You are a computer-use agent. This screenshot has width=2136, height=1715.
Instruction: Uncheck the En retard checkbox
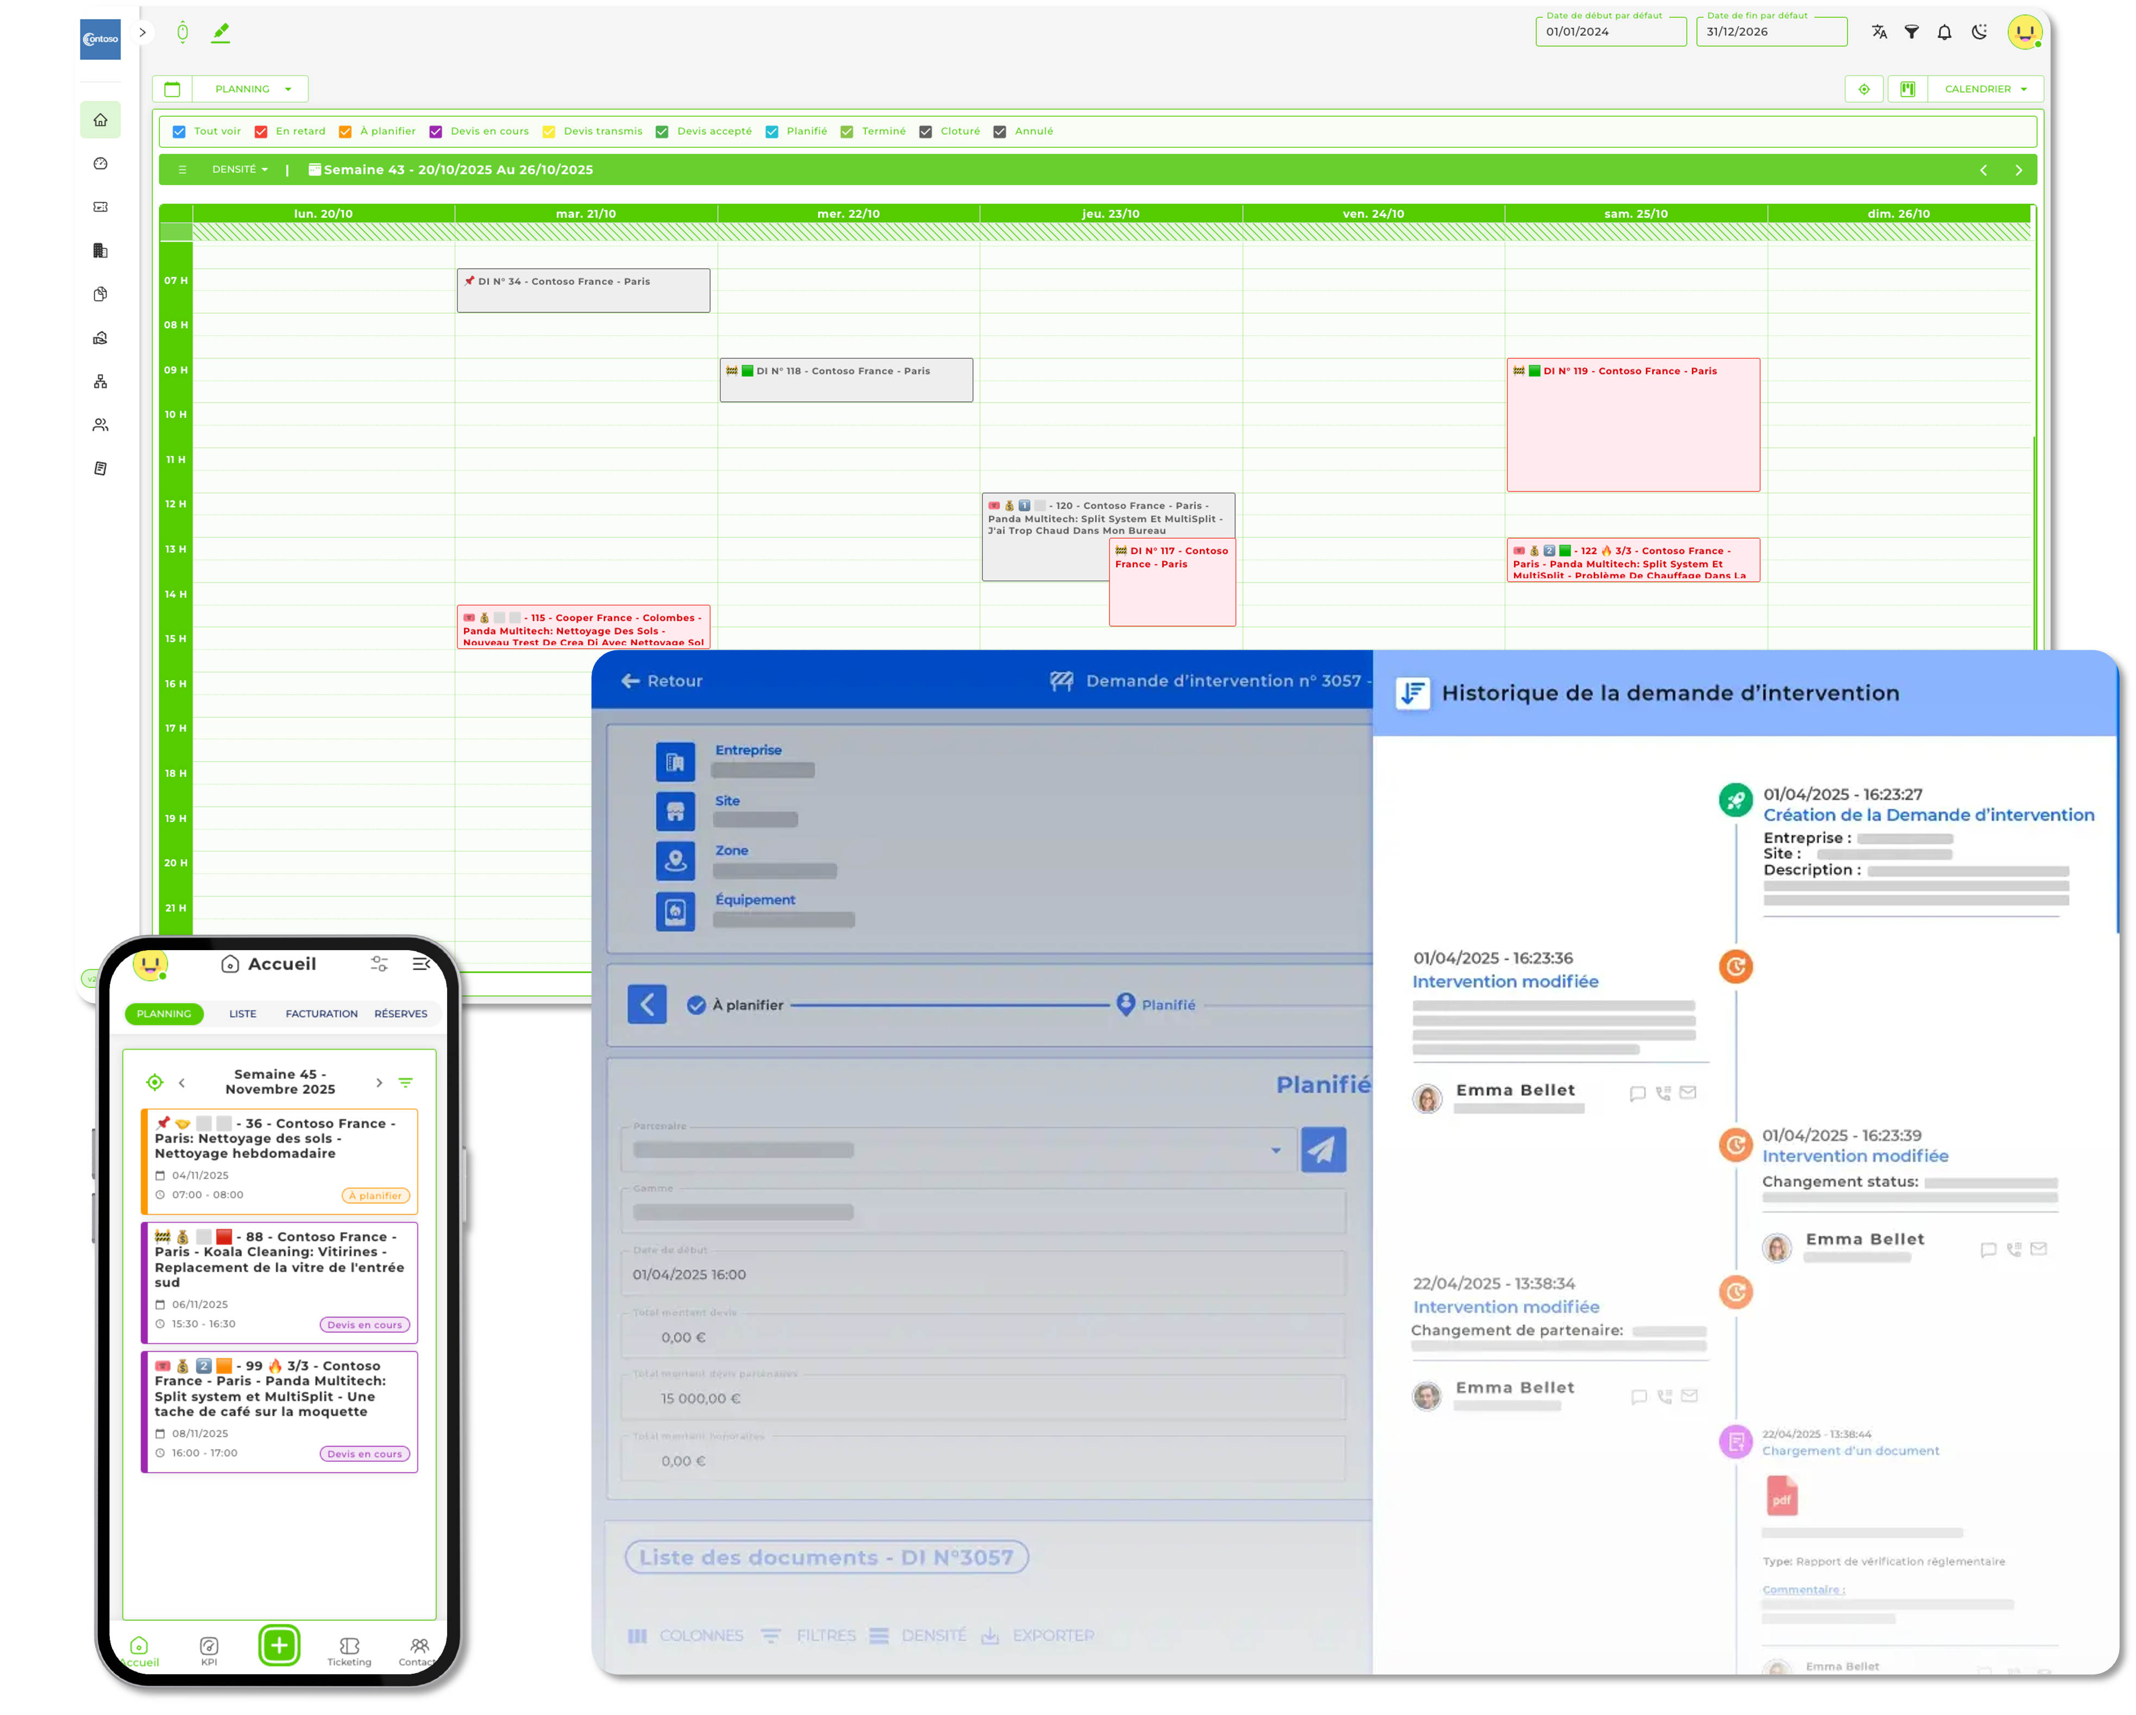tap(261, 132)
